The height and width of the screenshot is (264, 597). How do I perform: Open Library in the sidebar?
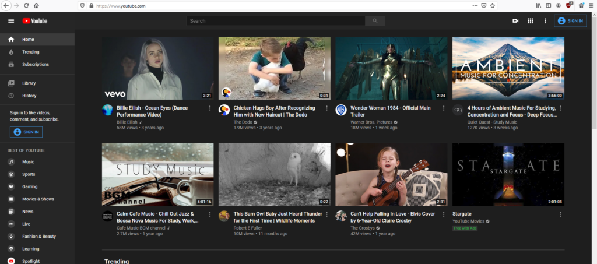click(x=37, y=83)
